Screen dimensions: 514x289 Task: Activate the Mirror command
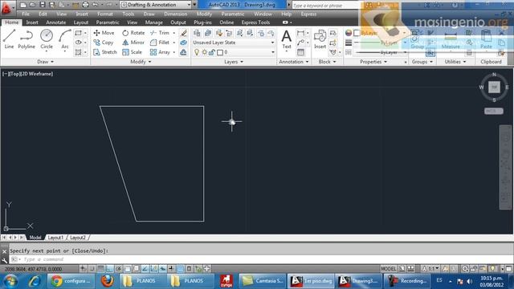[x=133, y=43]
